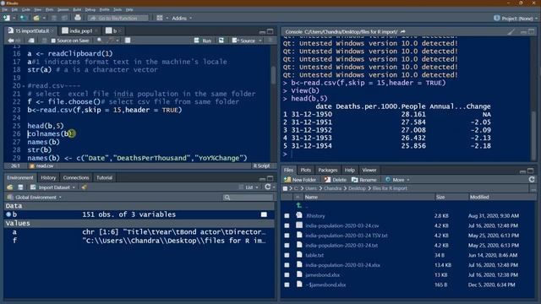
Task: Click the Files path home drive icon
Action: [285, 188]
